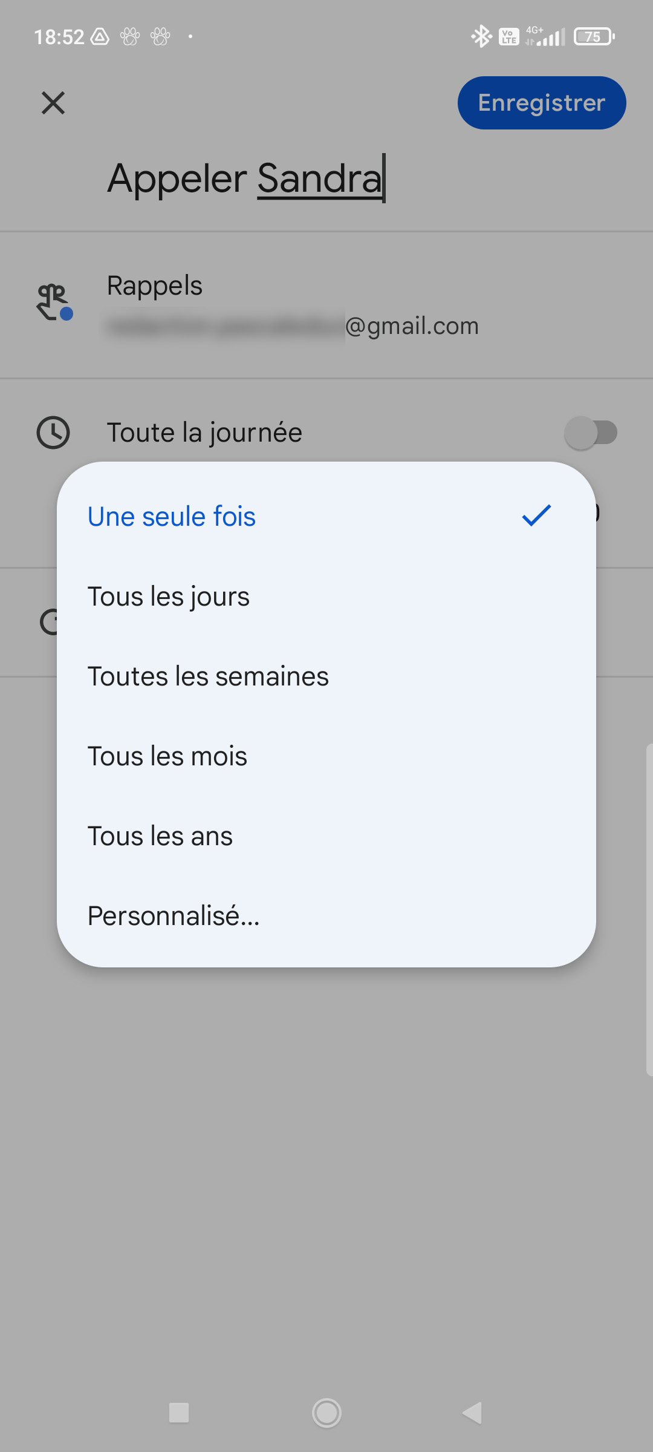
Task: Open recent apps square button
Action: coord(179,1413)
